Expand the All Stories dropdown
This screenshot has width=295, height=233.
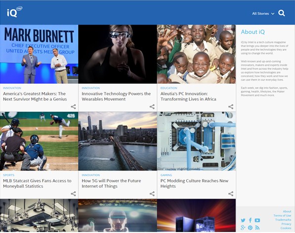[263, 13]
